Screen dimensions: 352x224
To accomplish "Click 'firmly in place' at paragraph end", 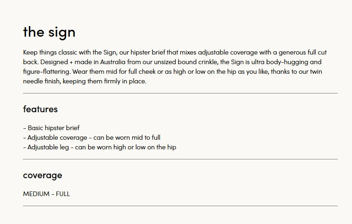I will point(125,82).
